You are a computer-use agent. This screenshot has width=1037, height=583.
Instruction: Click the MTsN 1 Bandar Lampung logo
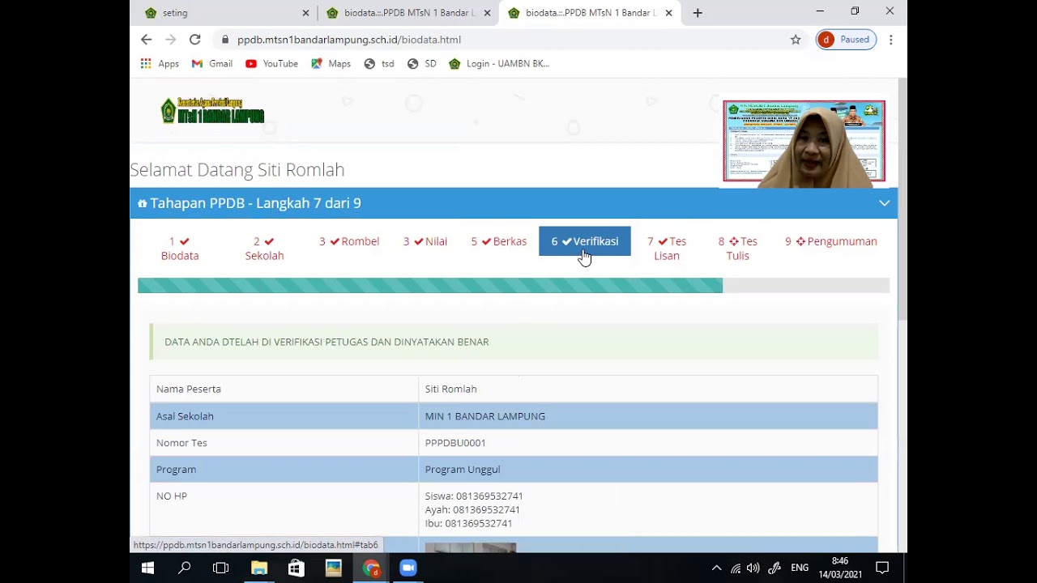[212, 111]
